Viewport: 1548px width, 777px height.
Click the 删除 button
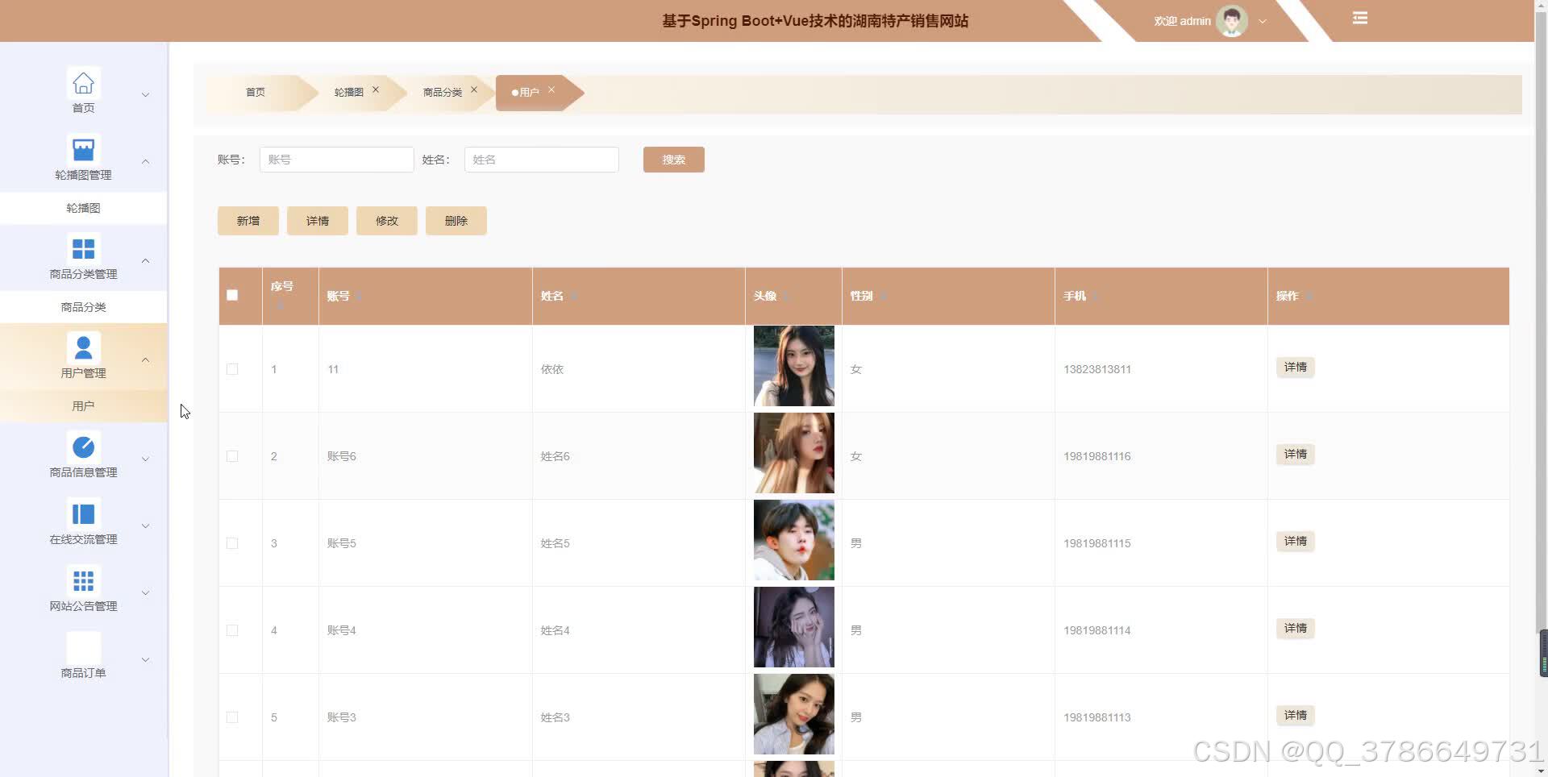click(x=456, y=221)
